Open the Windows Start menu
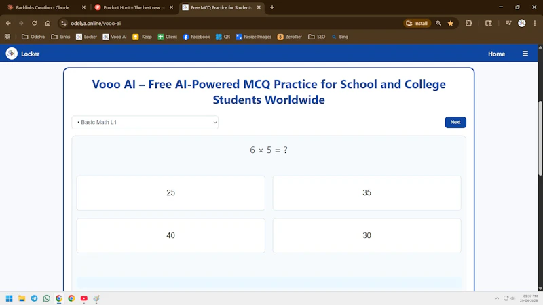The image size is (543, 305). click(x=10, y=298)
